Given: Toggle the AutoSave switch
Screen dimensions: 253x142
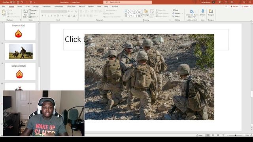Looking at the screenshot, I should [13, 2].
